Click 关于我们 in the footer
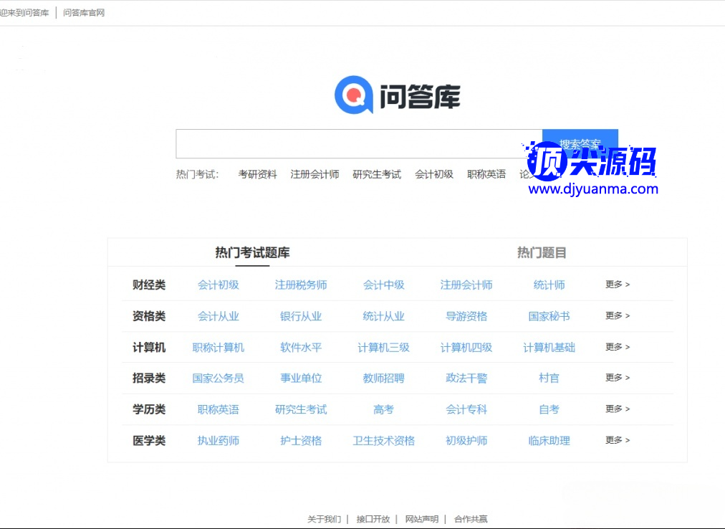Viewport: 725px width, 529px height. click(324, 519)
